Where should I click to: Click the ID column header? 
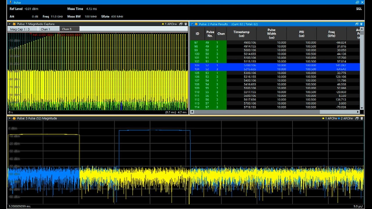tap(197, 34)
